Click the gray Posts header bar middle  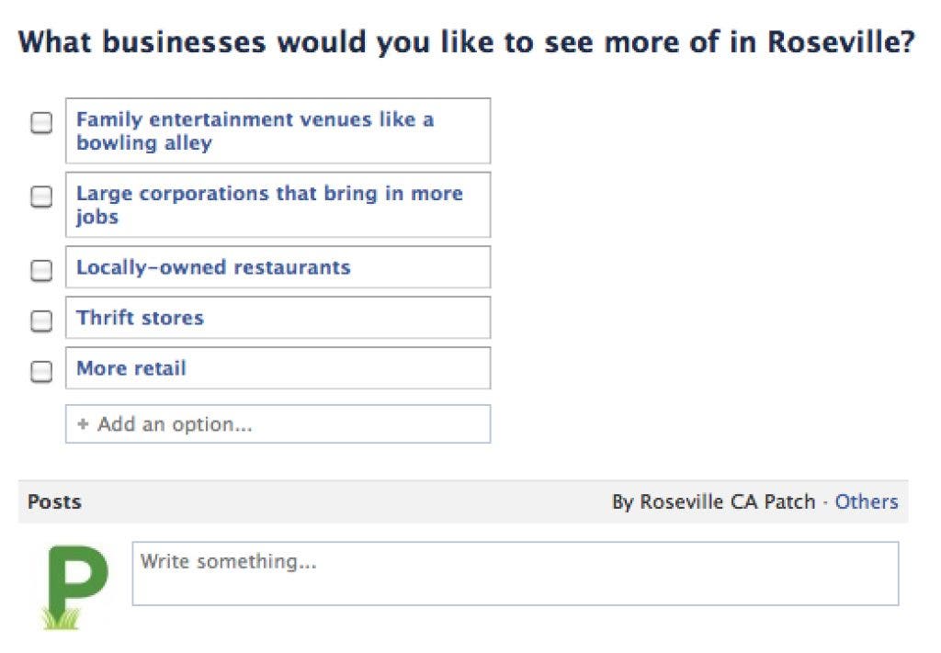click(463, 501)
